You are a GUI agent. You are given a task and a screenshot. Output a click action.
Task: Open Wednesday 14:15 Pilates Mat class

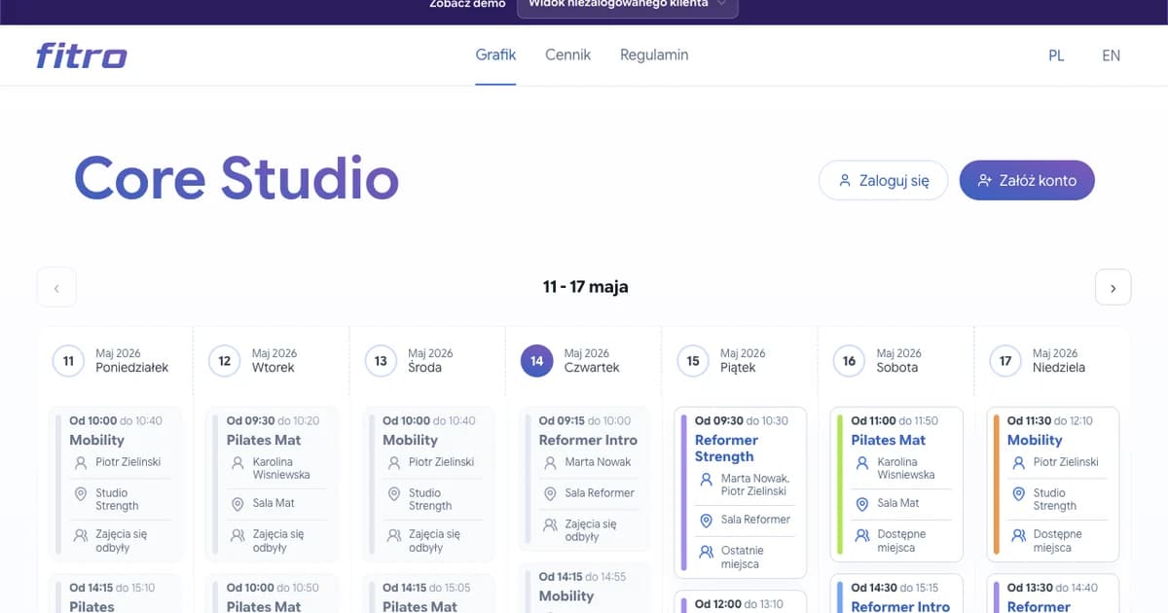pos(428,594)
